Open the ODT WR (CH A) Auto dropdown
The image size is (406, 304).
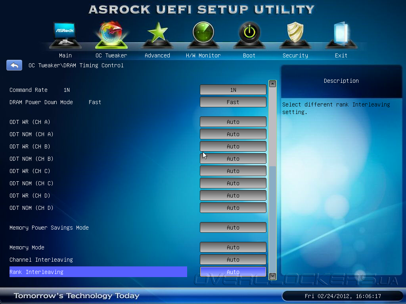tap(233, 122)
